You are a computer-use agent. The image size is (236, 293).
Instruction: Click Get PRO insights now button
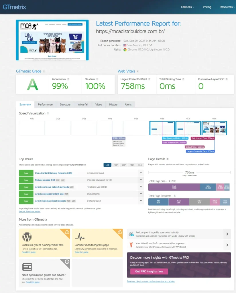tap(149, 271)
